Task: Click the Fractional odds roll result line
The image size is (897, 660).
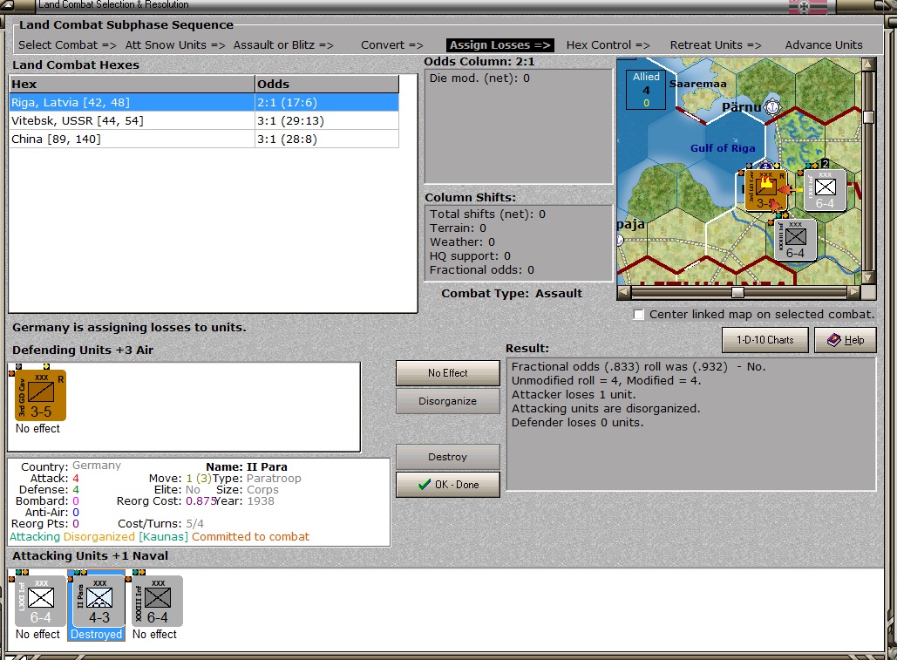Action: point(638,366)
